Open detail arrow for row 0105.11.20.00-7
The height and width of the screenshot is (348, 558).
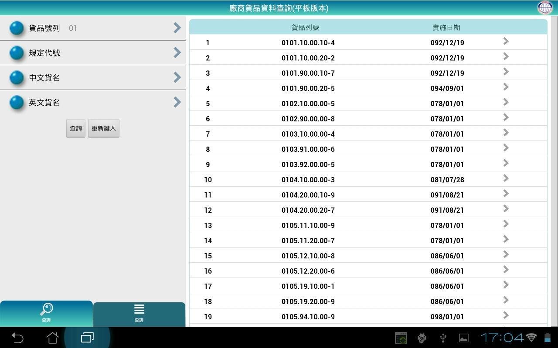[506, 239]
